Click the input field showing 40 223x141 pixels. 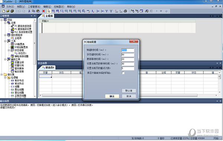click(127, 64)
